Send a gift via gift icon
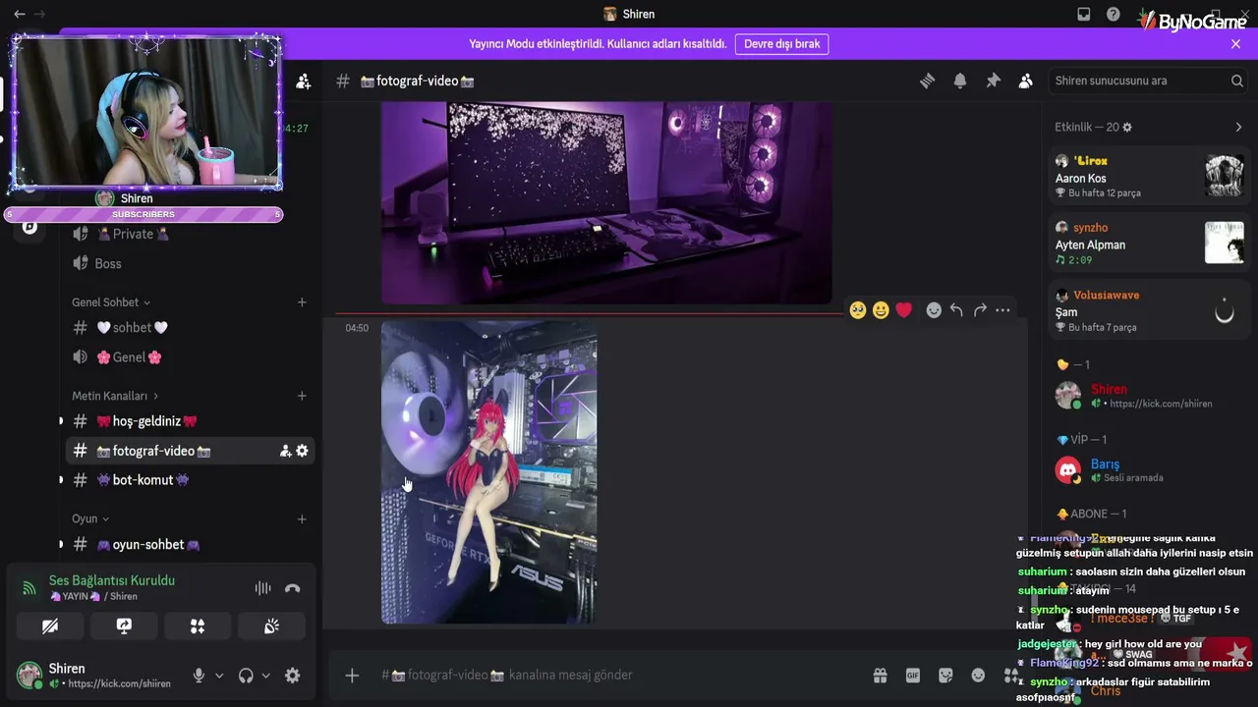 [x=880, y=675]
